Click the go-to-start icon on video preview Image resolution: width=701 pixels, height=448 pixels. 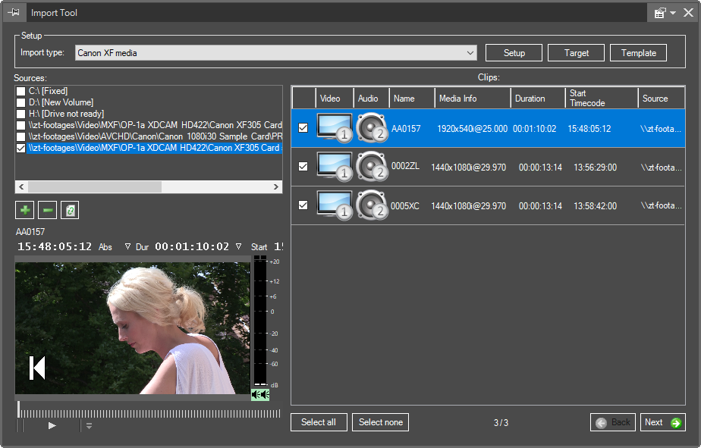coord(37,367)
